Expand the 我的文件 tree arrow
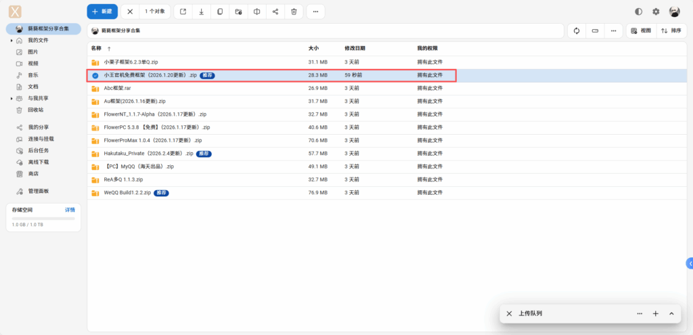693x335 pixels. (12, 41)
